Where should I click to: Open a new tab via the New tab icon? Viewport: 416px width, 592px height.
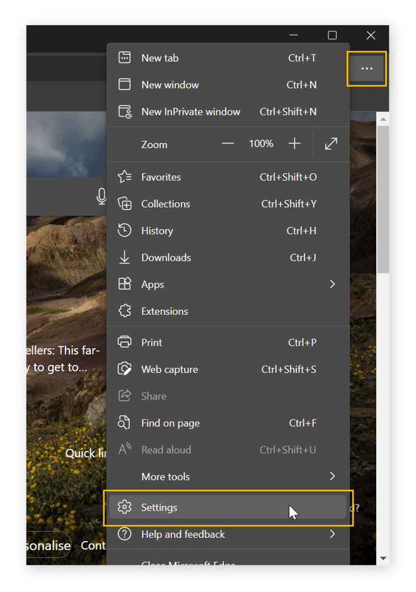pyautogui.click(x=124, y=57)
